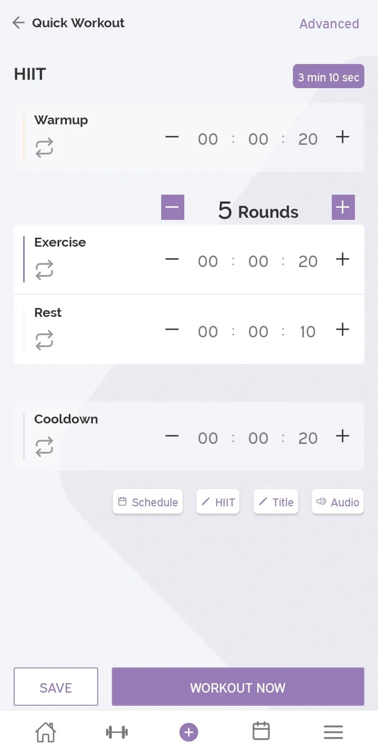378x754 pixels.
Task: Open the calendar tab icon
Action: [x=261, y=731]
